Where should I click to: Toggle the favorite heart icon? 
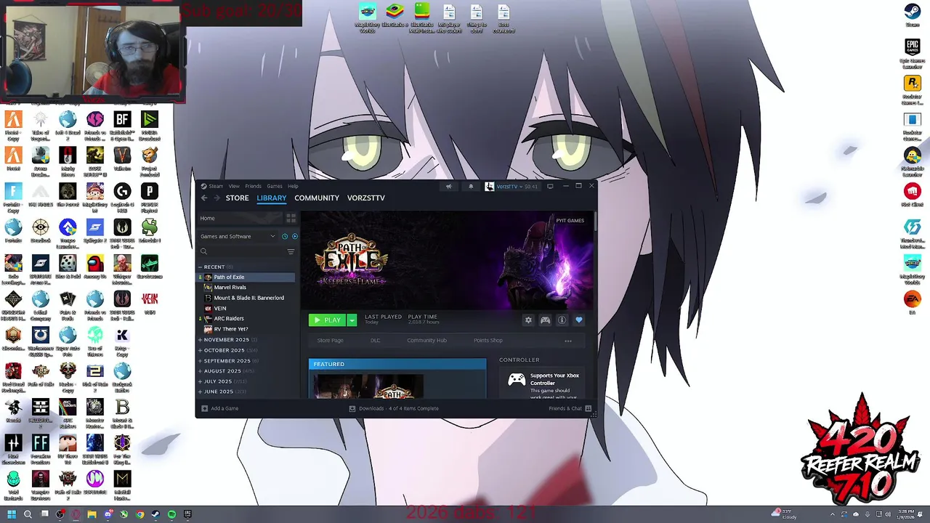[x=579, y=320]
